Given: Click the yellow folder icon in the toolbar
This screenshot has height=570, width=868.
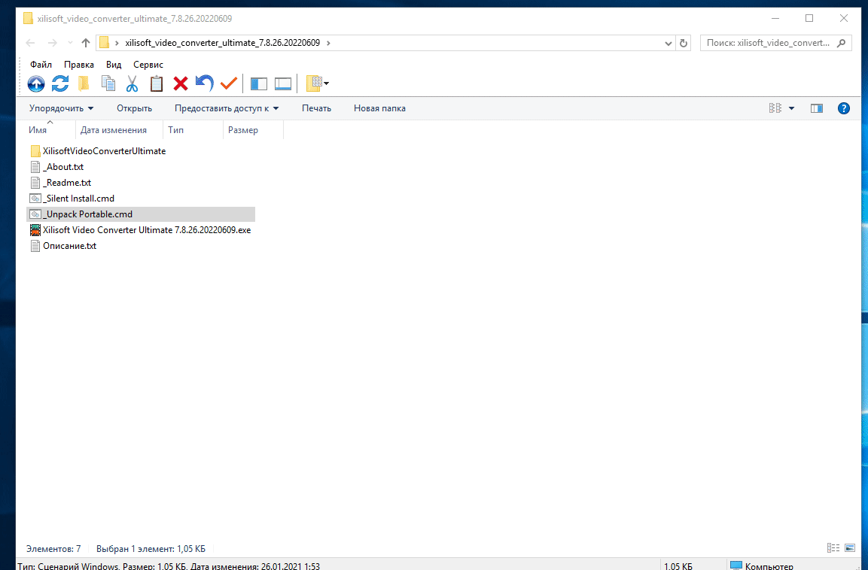Looking at the screenshot, I should click(84, 83).
